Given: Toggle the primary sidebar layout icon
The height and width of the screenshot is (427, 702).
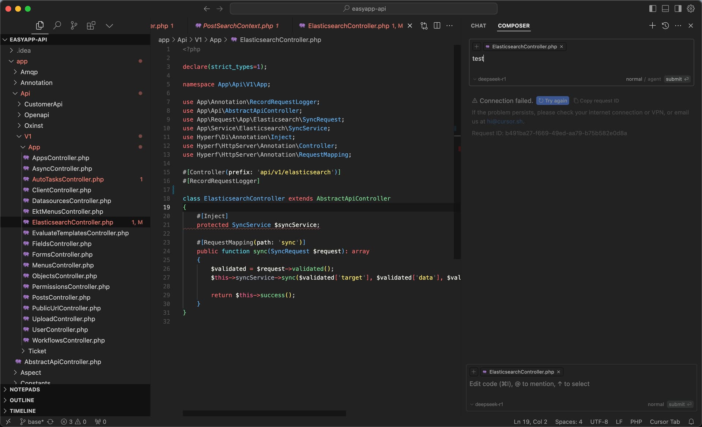Looking at the screenshot, I should [653, 8].
